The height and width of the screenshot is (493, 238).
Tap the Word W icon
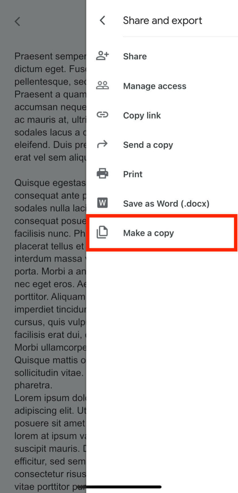click(x=102, y=203)
